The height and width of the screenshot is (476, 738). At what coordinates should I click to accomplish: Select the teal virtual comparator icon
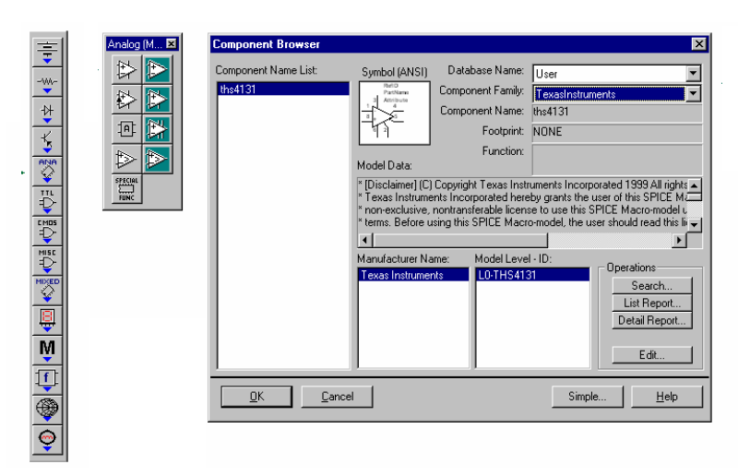point(157,159)
